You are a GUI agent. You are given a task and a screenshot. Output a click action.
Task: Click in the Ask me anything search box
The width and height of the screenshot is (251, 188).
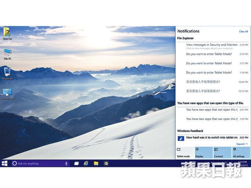[x=39, y=163]
